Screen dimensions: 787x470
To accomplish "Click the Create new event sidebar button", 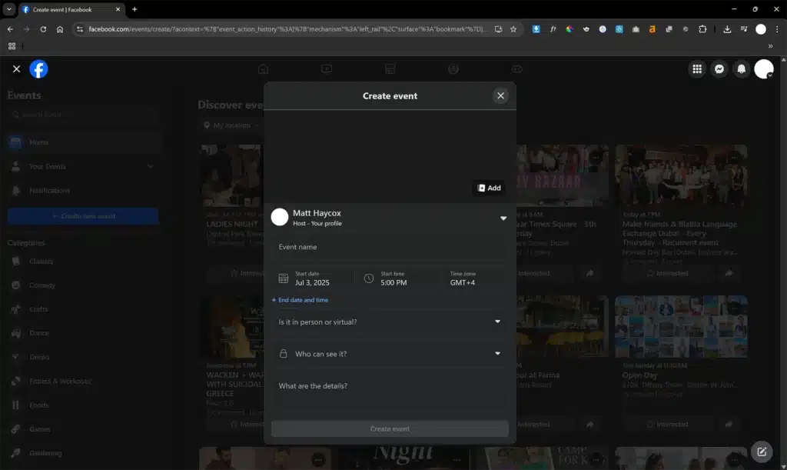I will (83, 216).
